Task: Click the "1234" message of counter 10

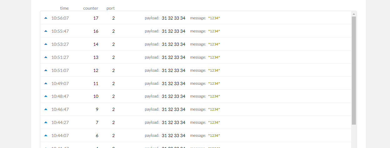Action: tap(214, 96)
